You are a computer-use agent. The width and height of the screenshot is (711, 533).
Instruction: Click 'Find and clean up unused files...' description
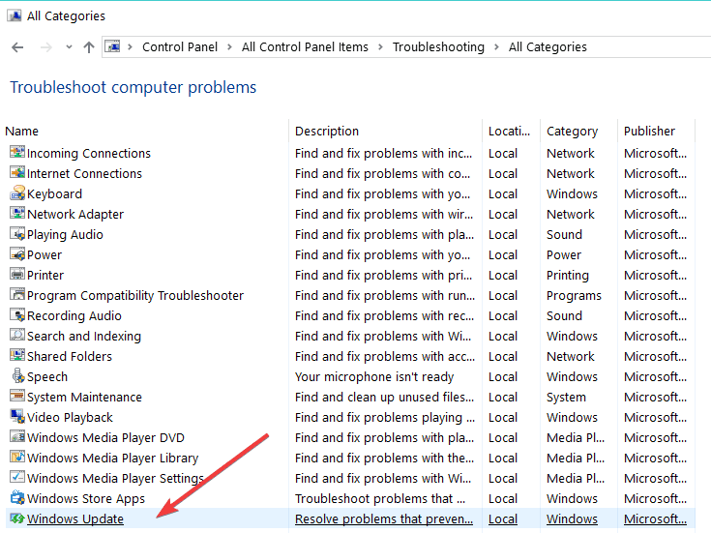click(x=384, y=398)
